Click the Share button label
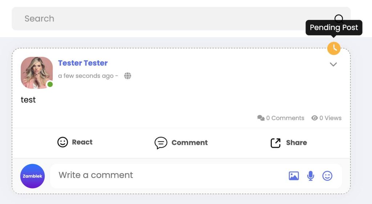This screenshot has height=204, width=372. click(296, 142)
